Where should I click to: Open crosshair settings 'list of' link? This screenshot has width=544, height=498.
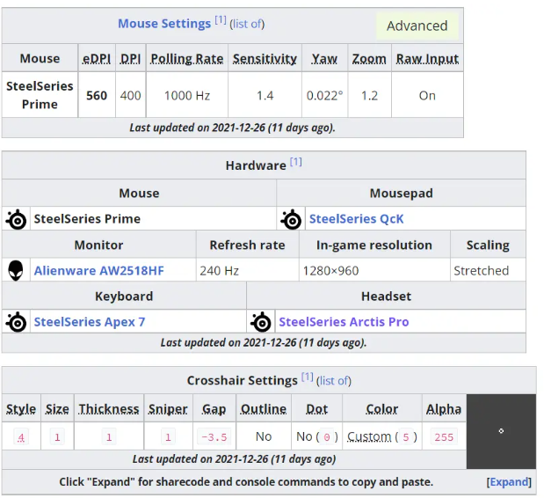click(x=334, y=381)
